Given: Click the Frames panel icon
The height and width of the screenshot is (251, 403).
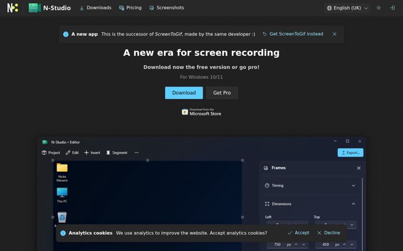Looking at the screenshot, I should click(x=266, y=168).
